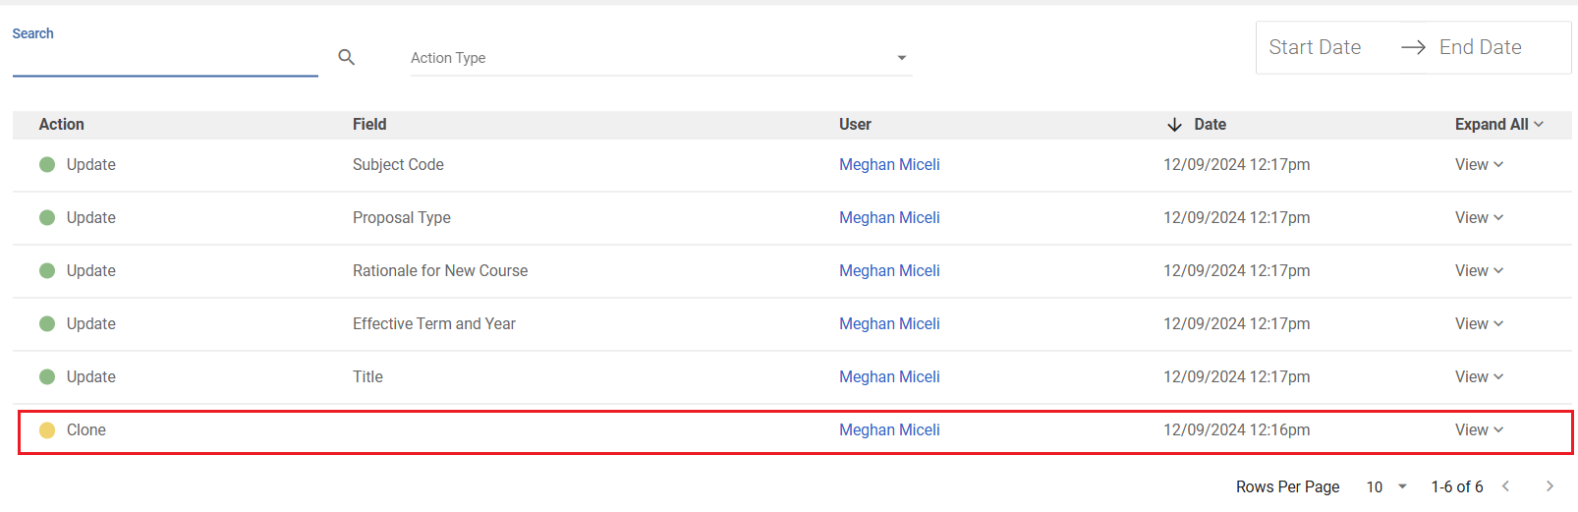Go to the previous page arrow
The width and height of the screenshot is (1578, 512).
1505,486
